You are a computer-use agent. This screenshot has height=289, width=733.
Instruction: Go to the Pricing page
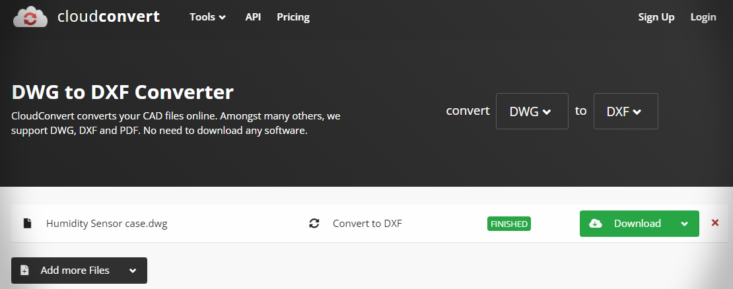pyautogui.click(x=293, y=17)
